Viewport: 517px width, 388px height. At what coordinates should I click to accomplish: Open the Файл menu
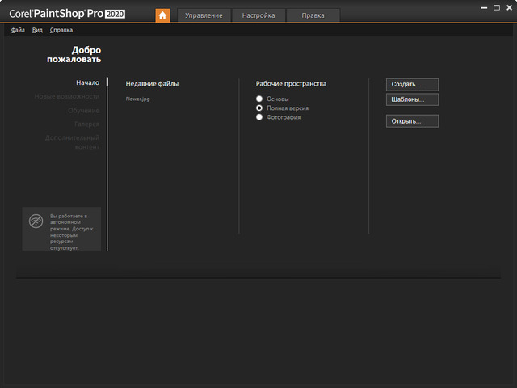click(x=18, y=30)
